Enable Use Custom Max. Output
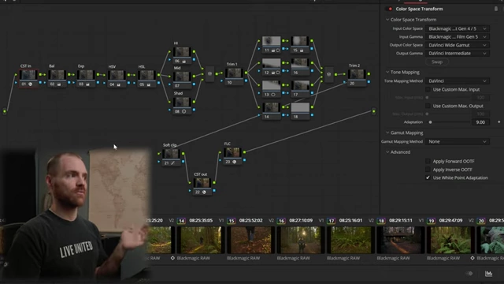Image resolution: width=504 pixels, height=284 pixels. tap(428, 106)
